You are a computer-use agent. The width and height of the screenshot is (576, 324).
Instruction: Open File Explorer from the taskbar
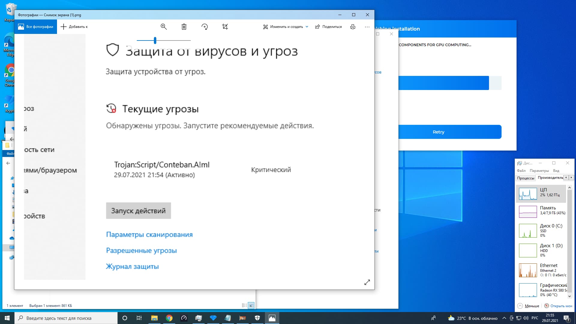(x=154, y=318)
